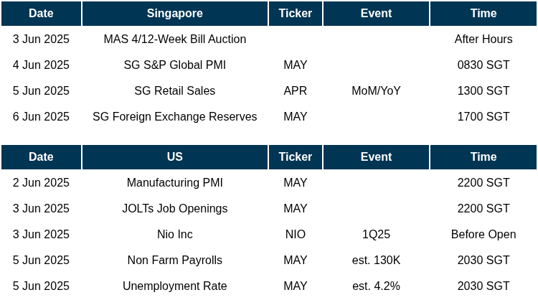Screen dimensions: 538x300
Task: Click the MoM/YoY event cell
Action: coord(376,91)
